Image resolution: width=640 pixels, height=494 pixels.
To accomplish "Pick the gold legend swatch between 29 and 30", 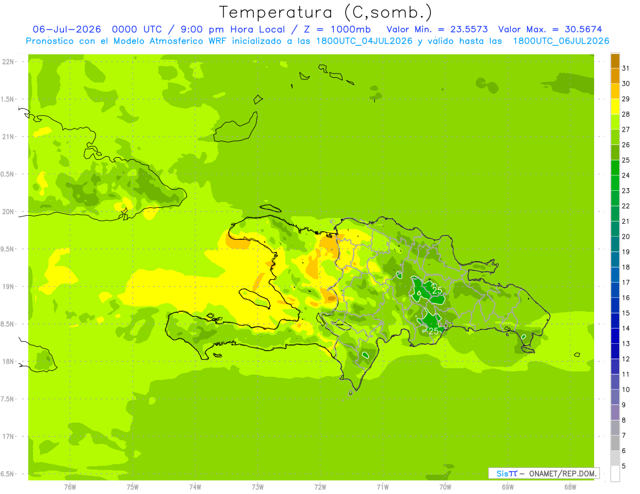I will [x=615, y=91].
